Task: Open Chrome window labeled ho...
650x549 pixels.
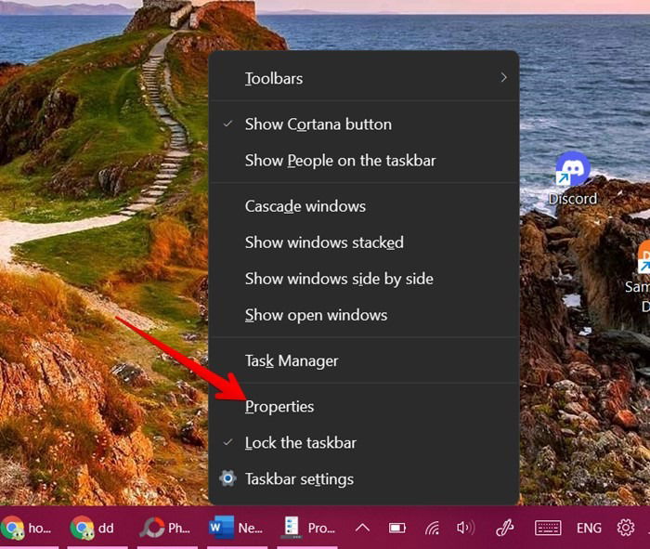Action: click(29, 528)
